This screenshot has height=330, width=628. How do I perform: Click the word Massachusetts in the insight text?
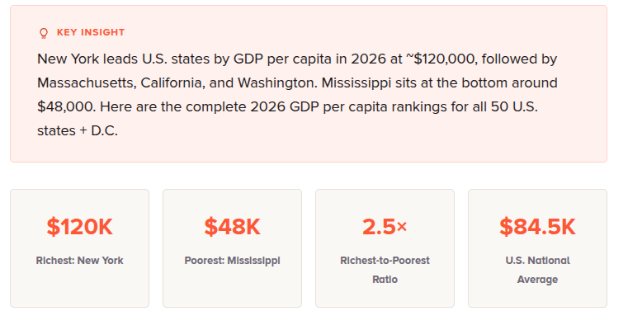point(85,82)
